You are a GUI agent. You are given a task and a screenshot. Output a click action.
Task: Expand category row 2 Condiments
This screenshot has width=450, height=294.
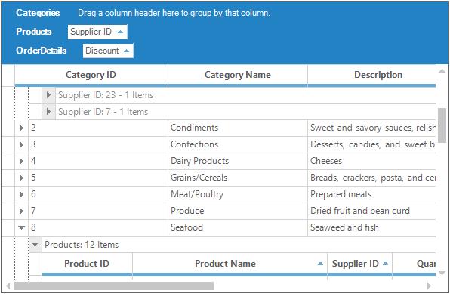click(x=21, y=128)
